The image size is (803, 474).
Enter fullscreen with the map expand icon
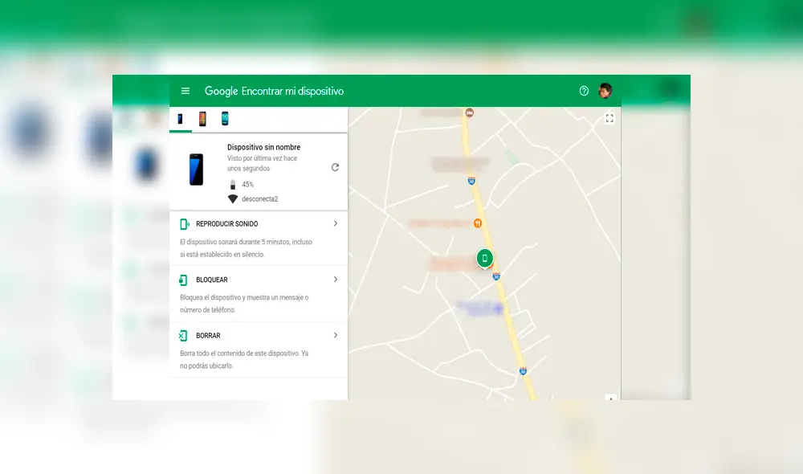click(x=609, y=117)
